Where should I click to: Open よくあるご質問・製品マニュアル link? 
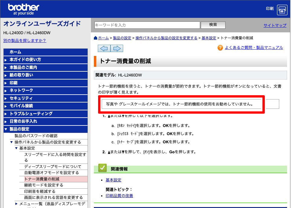pos(254,47)
